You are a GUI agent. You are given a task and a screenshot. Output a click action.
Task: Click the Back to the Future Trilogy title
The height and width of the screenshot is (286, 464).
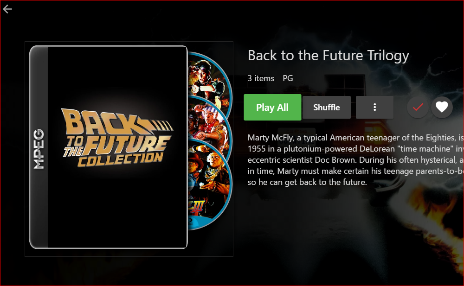point(328,56)
